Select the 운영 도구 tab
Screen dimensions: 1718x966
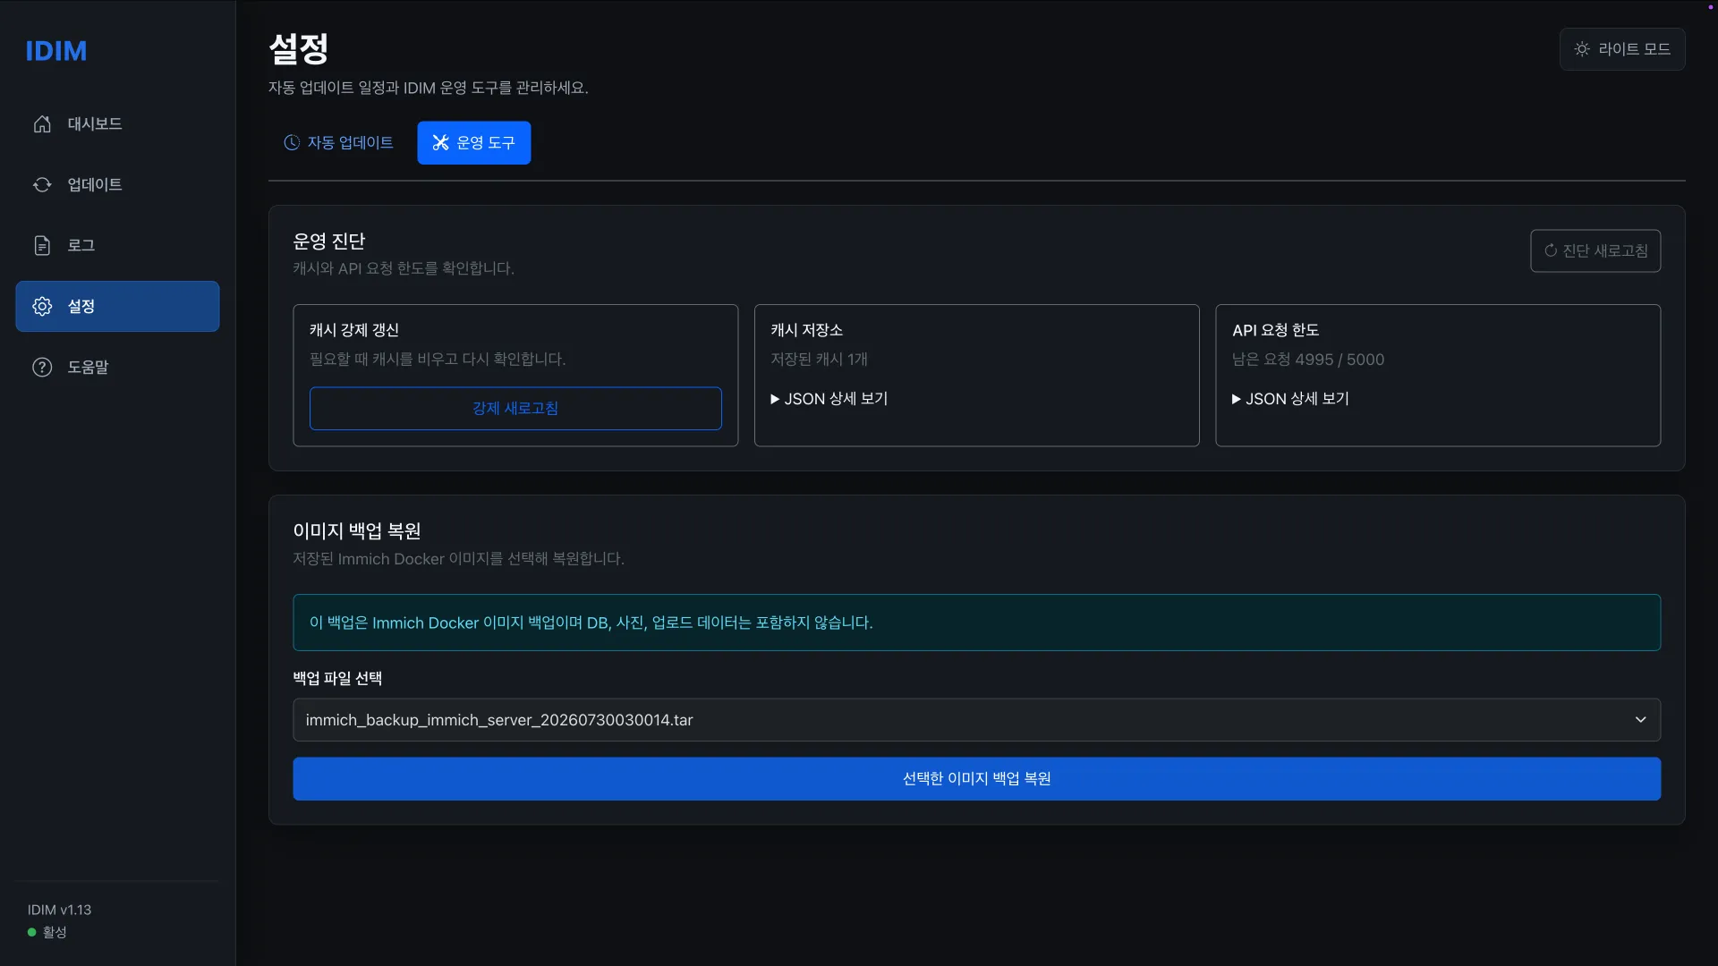point(473,143)
